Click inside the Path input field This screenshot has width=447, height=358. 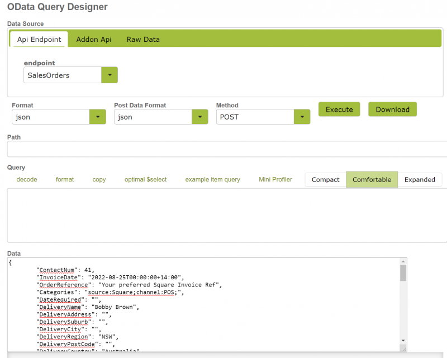pos(223,148)
